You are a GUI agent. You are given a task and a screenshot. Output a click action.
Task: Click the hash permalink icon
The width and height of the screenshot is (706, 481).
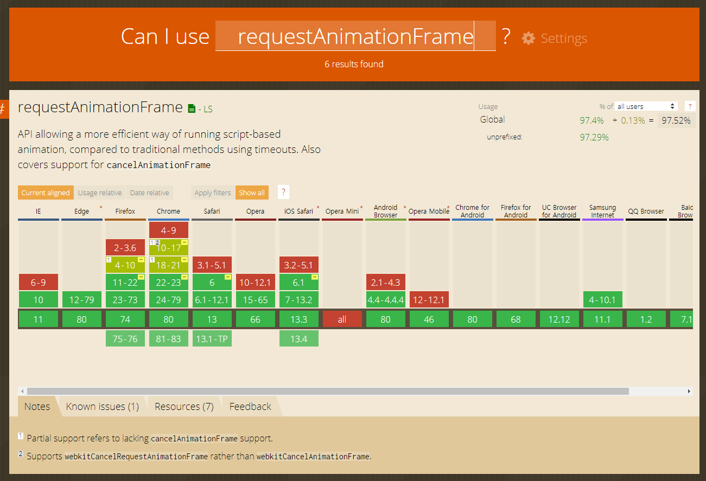coord(3,109)
